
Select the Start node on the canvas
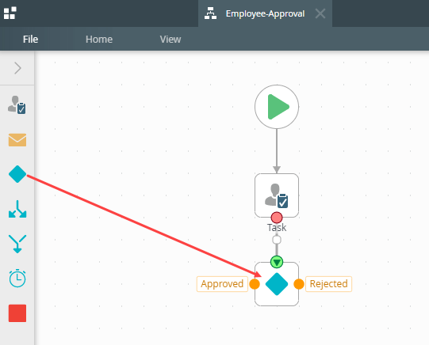pos(277,107)
